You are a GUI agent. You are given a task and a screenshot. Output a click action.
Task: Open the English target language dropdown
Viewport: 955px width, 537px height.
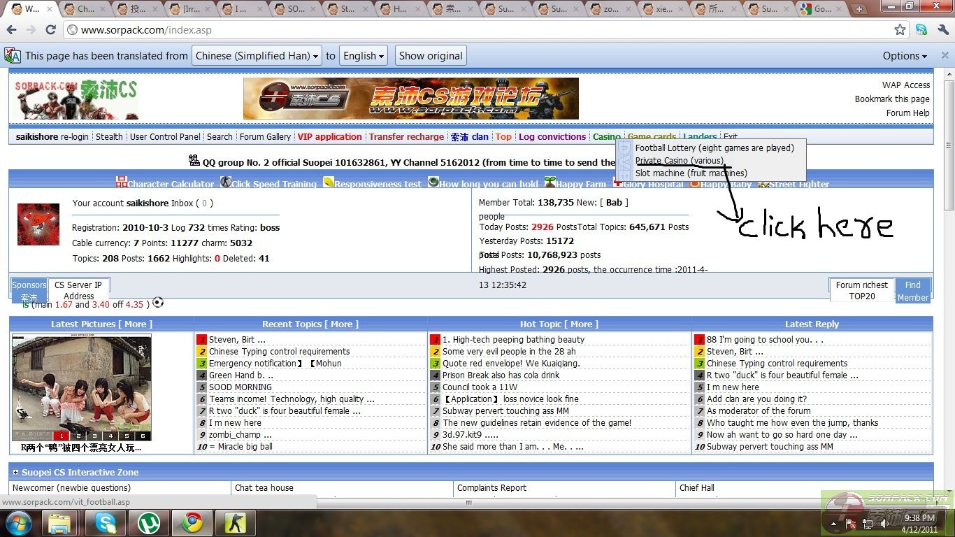364,56
